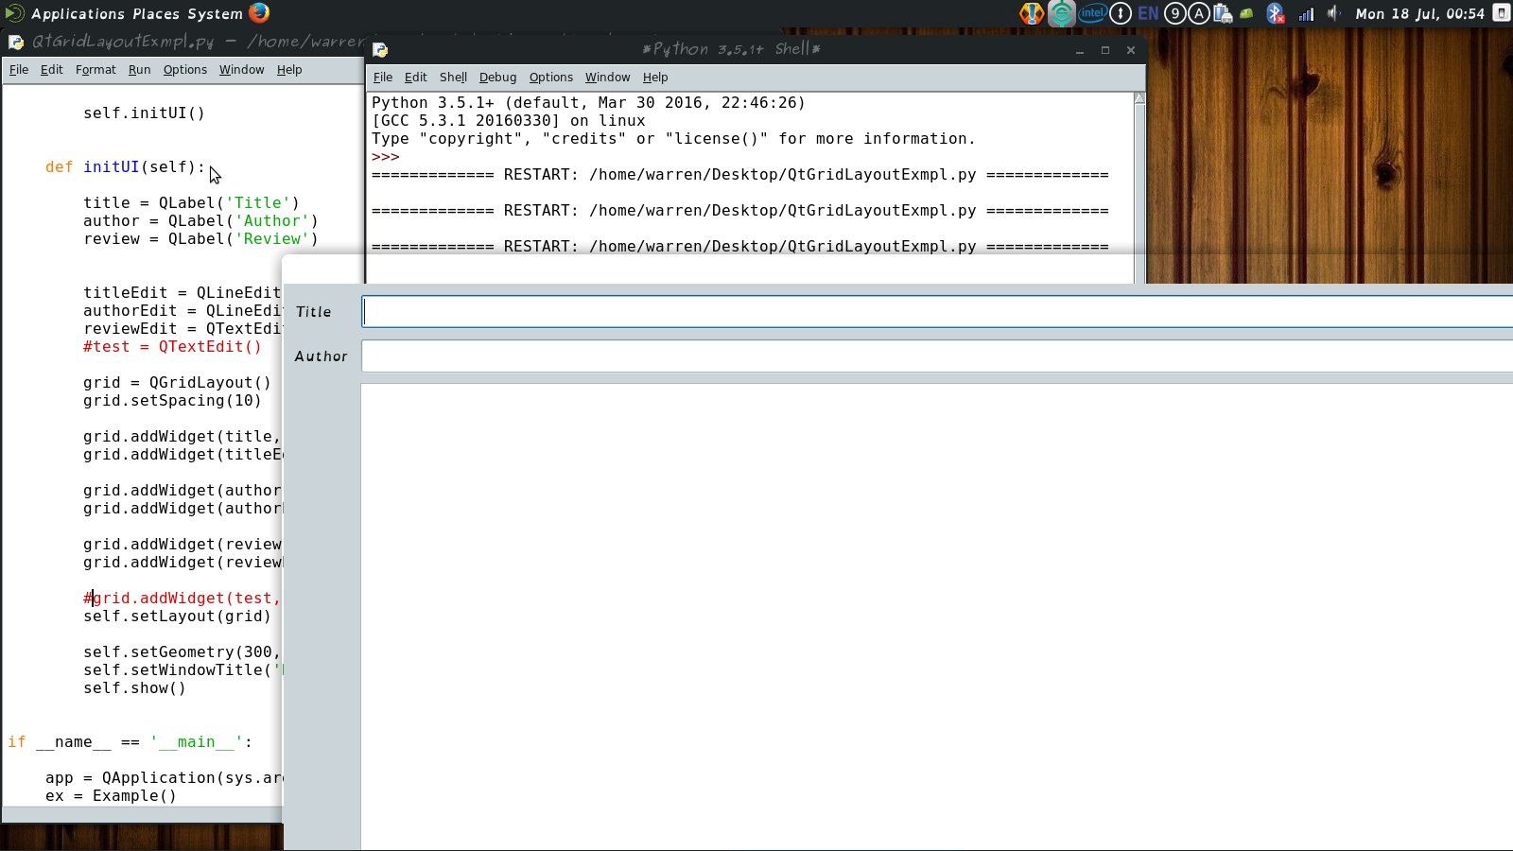Image resolution: width=1513 pixels, height=851 pixels.
Task: Click the 'self.show()' code line
Action: [134, 688]
